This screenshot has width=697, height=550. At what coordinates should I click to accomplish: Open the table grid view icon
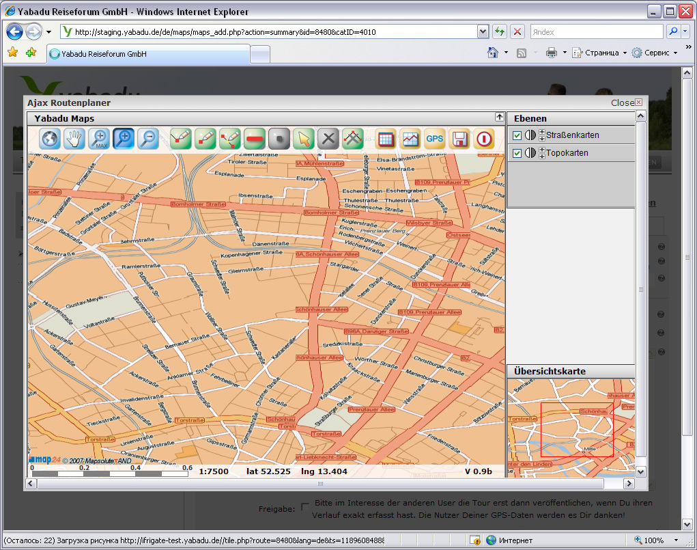(x=386, y=139)
